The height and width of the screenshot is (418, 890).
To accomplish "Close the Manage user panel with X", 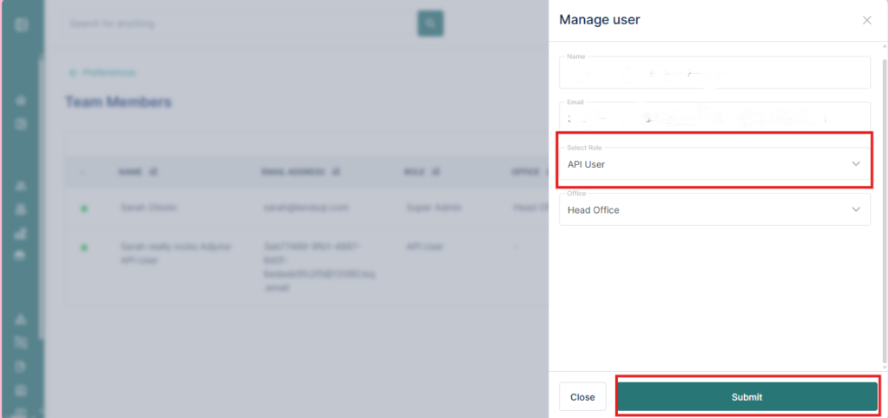I will coord(867,20).
